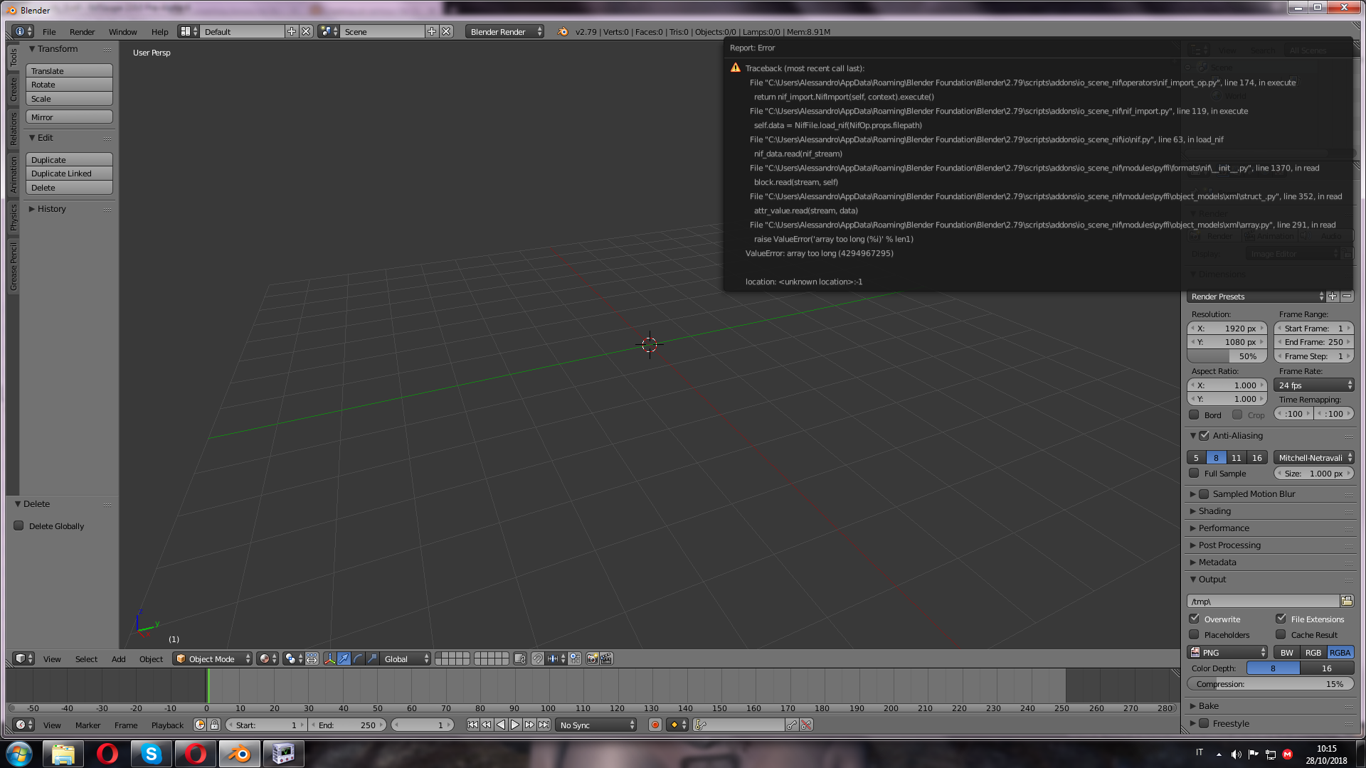Toggle File Extensions checkbox

click(x=1281, y=619)
